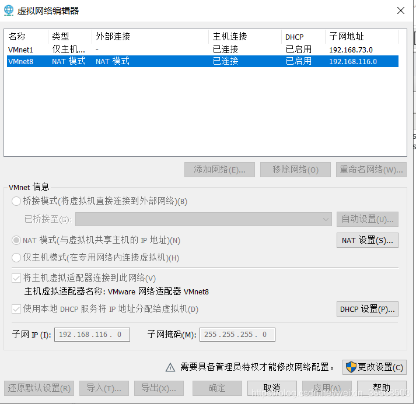416x404 pixels.
Task: Click the 取消 button
Action: coord(272,388)
